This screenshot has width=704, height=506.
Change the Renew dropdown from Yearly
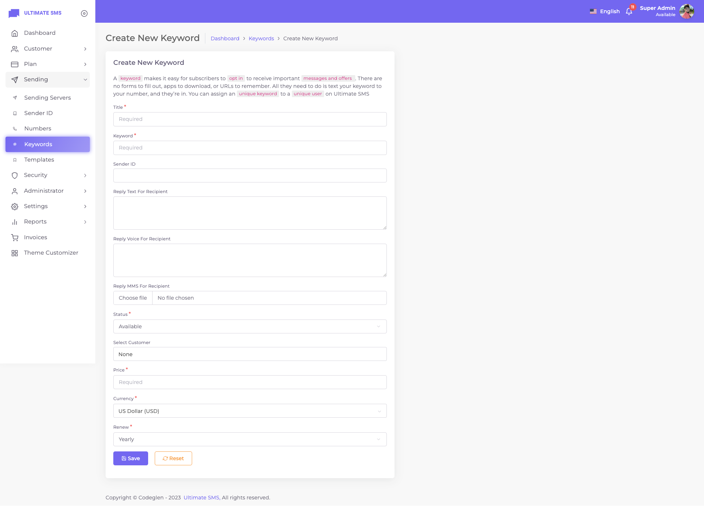pyautogui.click(x=250, y=439)
